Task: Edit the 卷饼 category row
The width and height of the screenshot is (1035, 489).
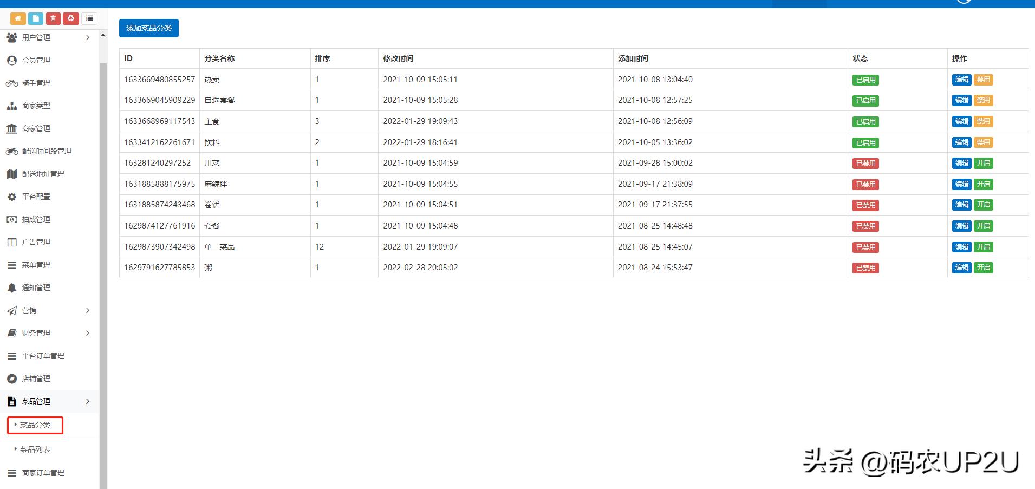Action: [962, 205]
